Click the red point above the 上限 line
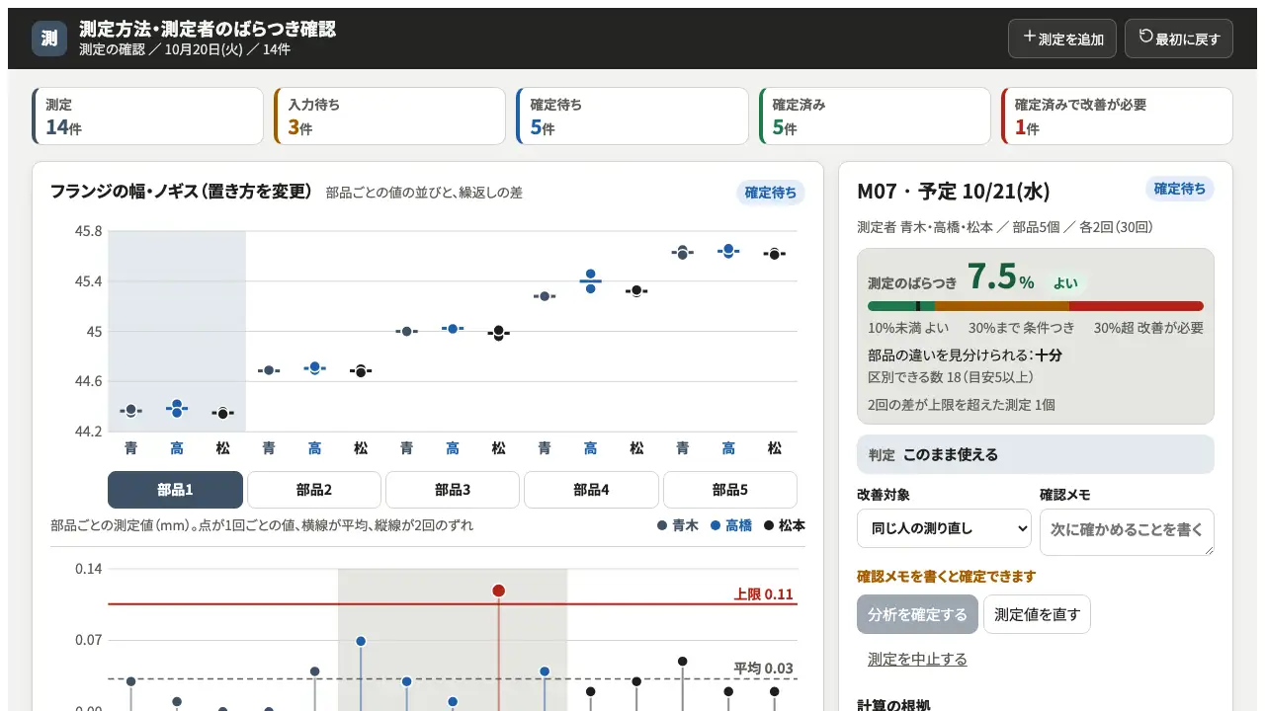Viewport: 1265px width, 711px height. (498, 591)
